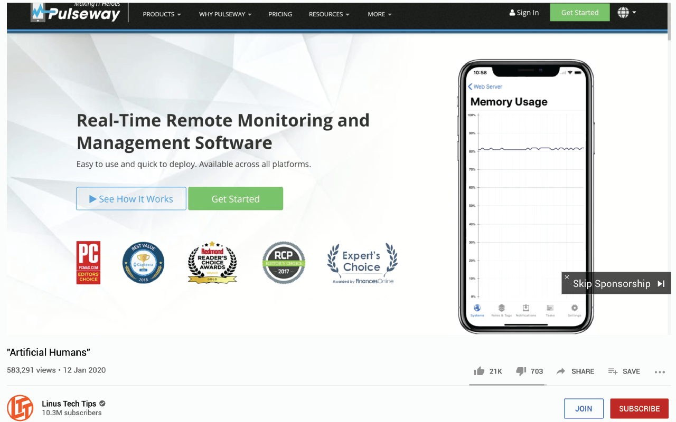Click the 10:58 clock on the phone
Viewport: 676px width, 422px height.
[480, 72]
